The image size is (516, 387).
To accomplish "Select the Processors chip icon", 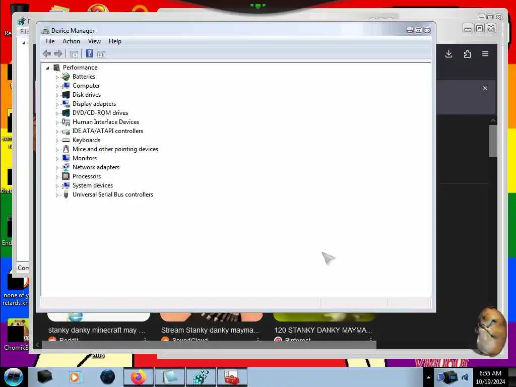I will pyautogui.click(x=66, y=176).
